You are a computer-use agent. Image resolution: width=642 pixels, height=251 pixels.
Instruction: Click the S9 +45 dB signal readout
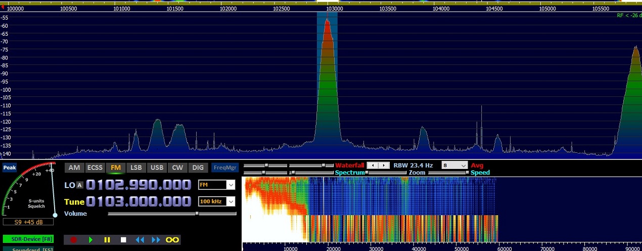pyautogui.click(x=28, y=222)
